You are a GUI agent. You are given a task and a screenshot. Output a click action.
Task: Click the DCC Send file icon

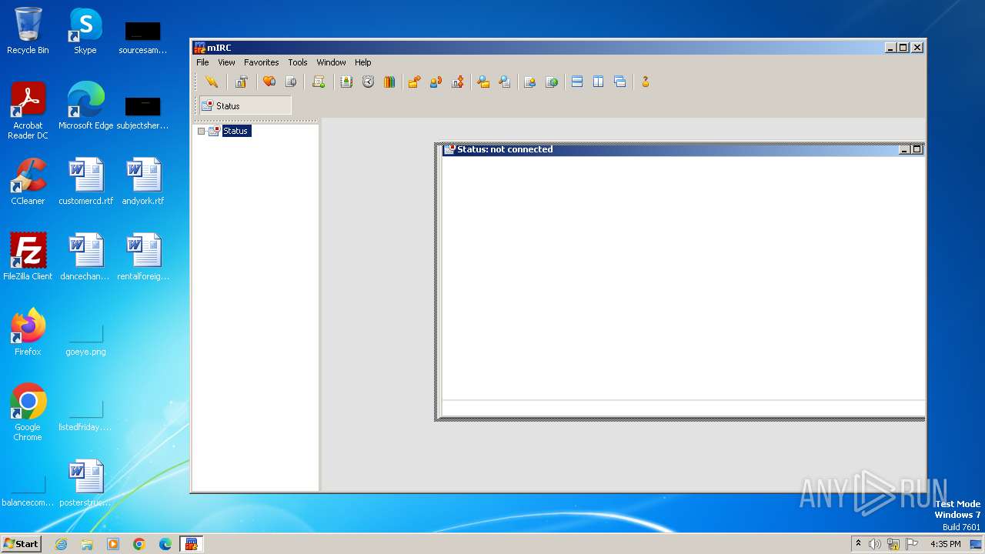pos(414,82)
